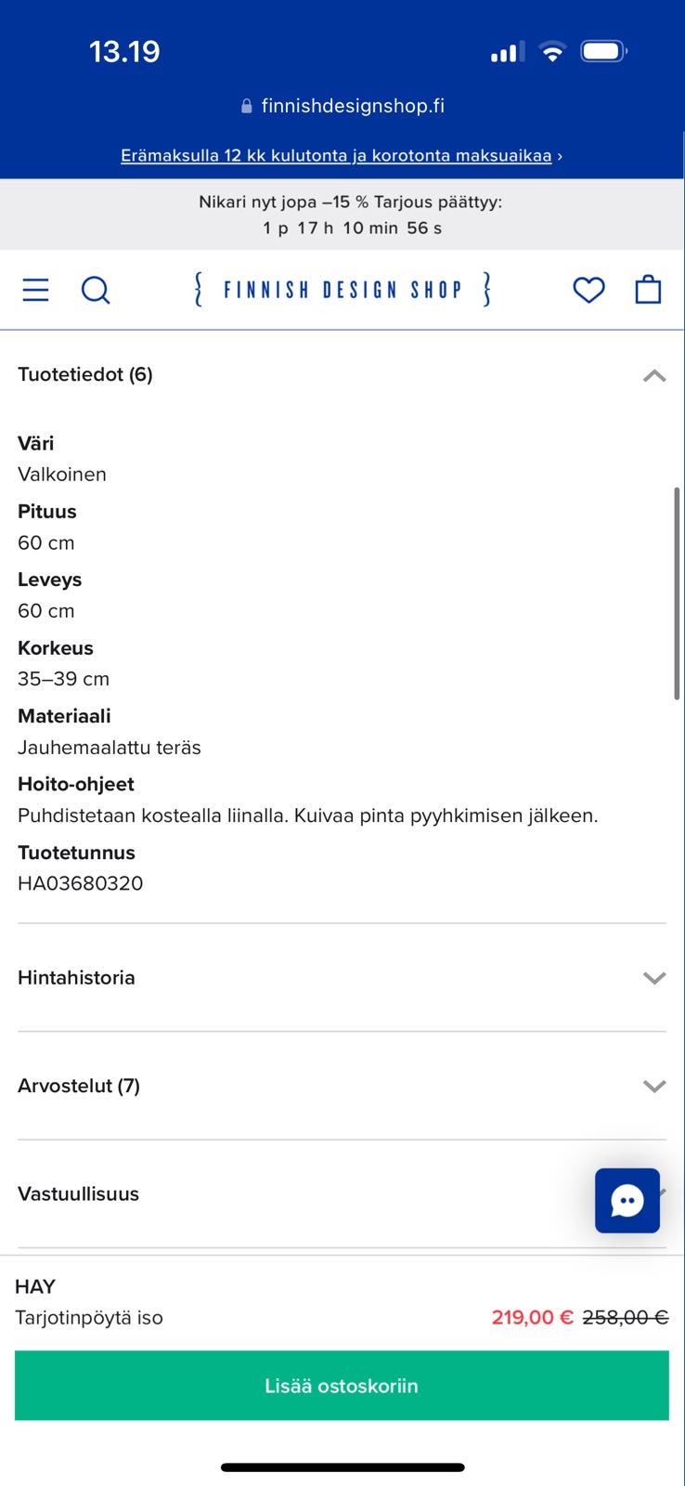Click the Tarjotinpöytä iso product name

coord(89,1317)
